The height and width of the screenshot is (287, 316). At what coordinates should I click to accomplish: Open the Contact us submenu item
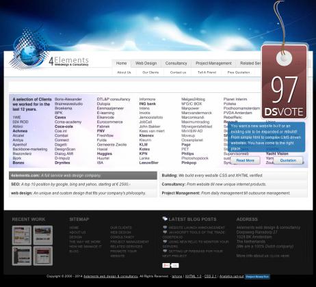coord(178,72)
